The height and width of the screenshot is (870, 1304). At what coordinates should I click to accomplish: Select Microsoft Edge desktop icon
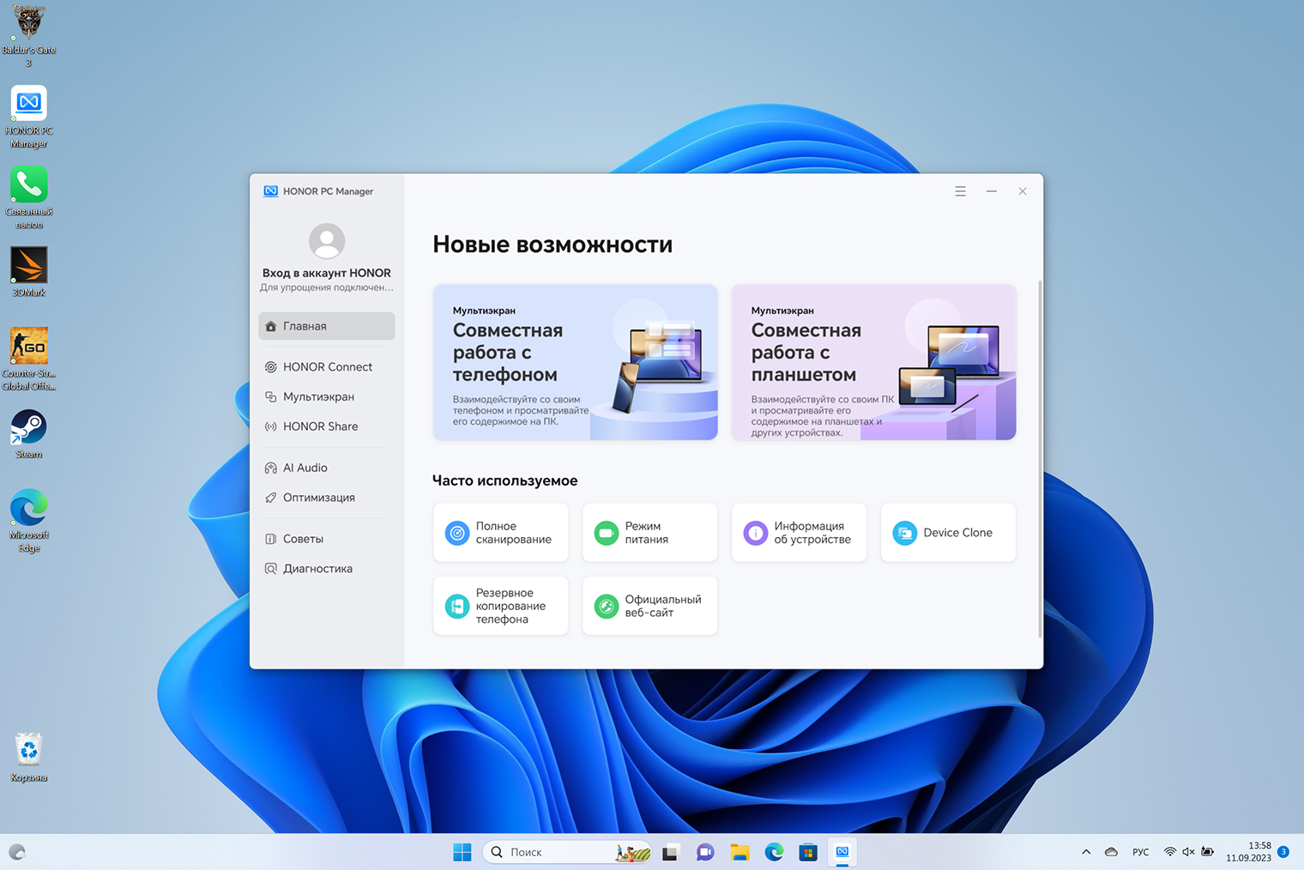pyautogui.click(x=29, y=521)
